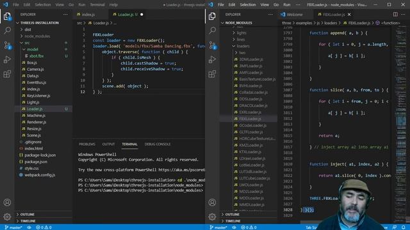The width and height of the screenshot is (410, 230).
Task: Open Explorer more actions in right window
Action: click(270, 15)
